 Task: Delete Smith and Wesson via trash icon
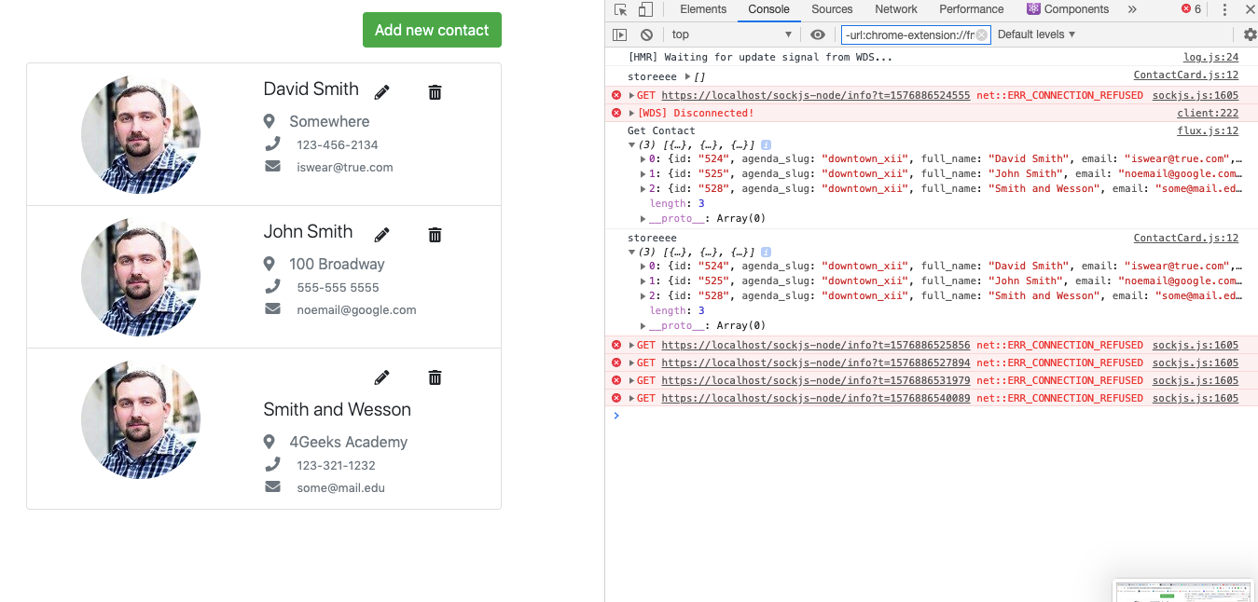pyautogui.click(x=435, y=377)
